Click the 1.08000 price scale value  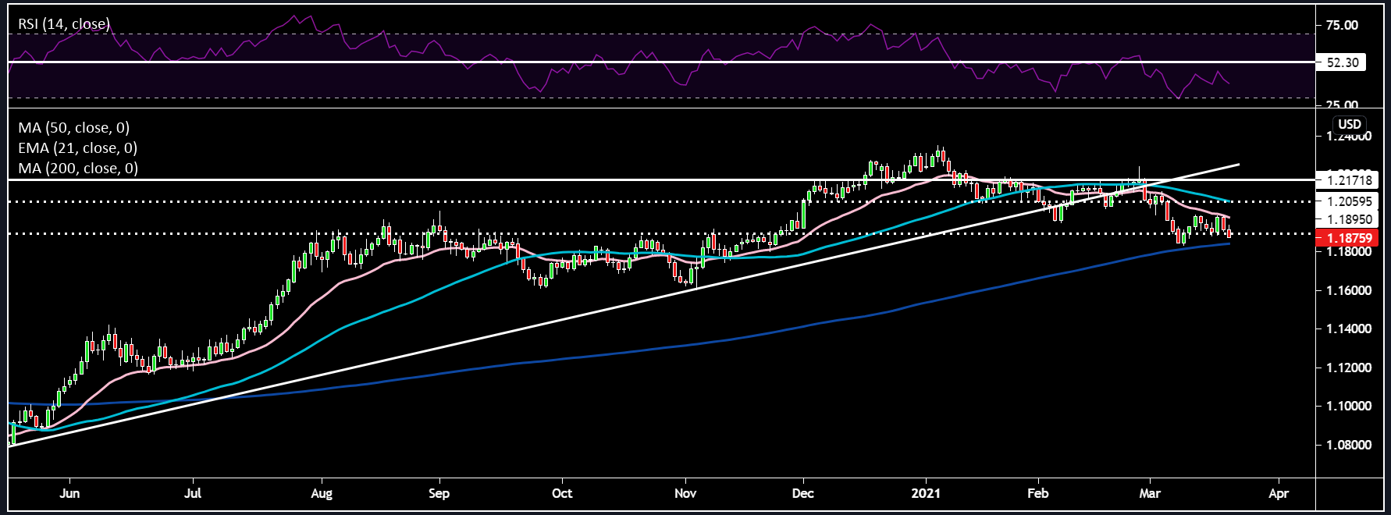click(x=1349, y=445)
